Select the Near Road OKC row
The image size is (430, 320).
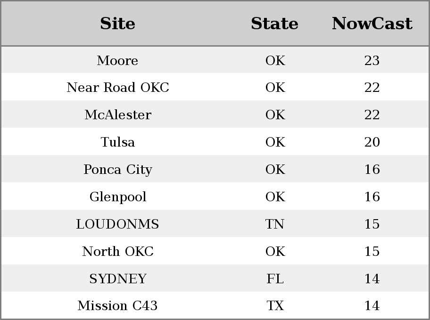point(215,87)
